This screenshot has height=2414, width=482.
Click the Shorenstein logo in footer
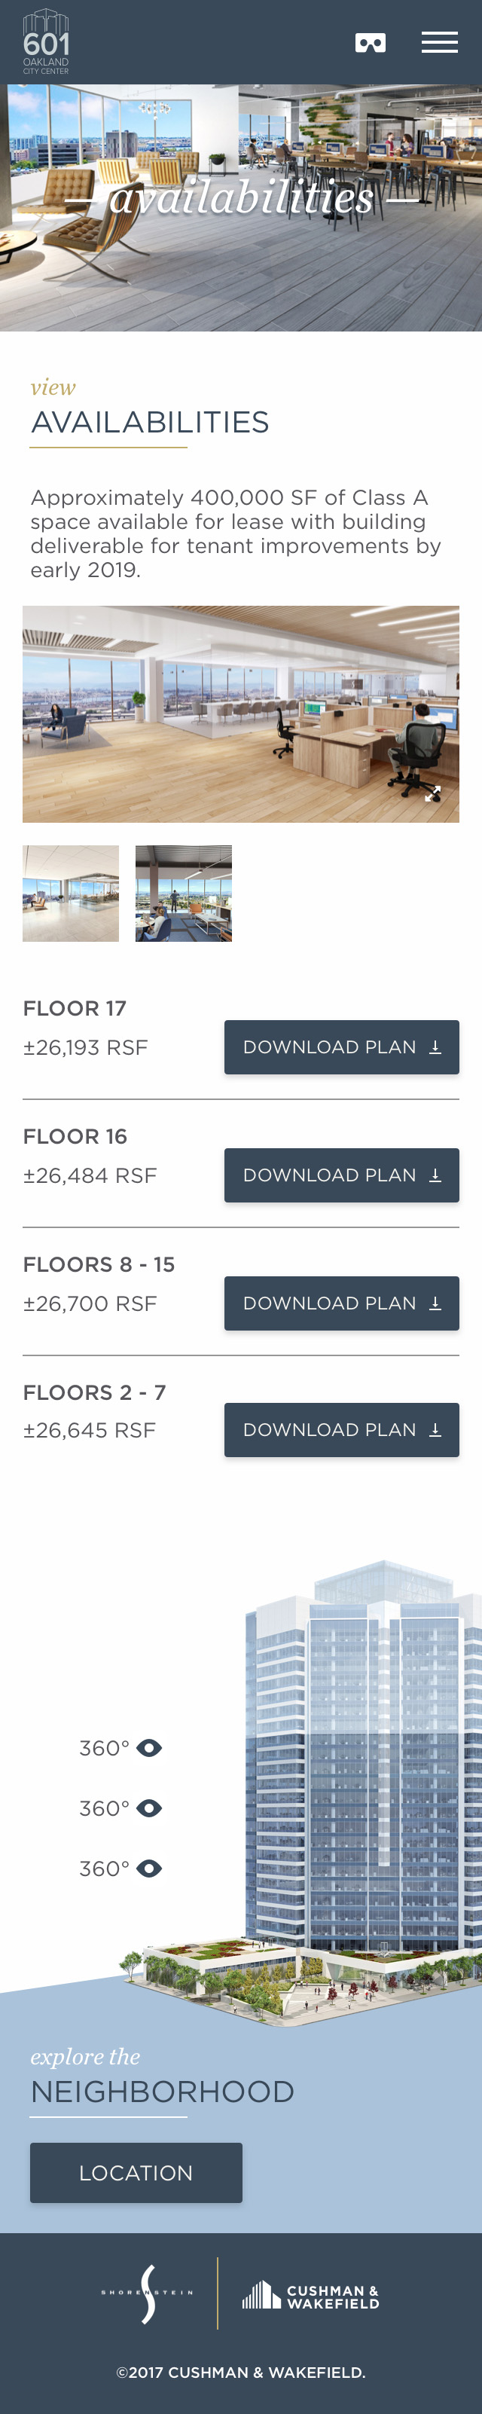pyautogui.click(x=147, y=2293)
